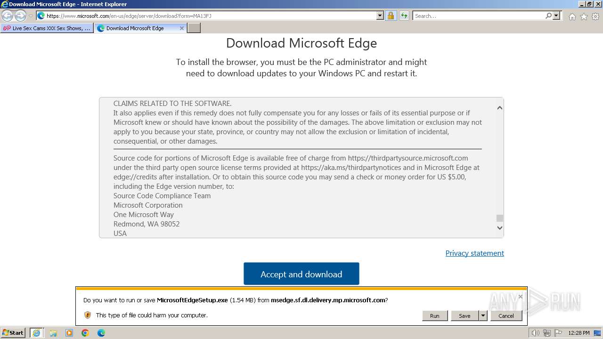The height and width of the screenshot is (339, 603).
Task: Expand the Save options dropdown arrow
Action: [x=483, y=316]
